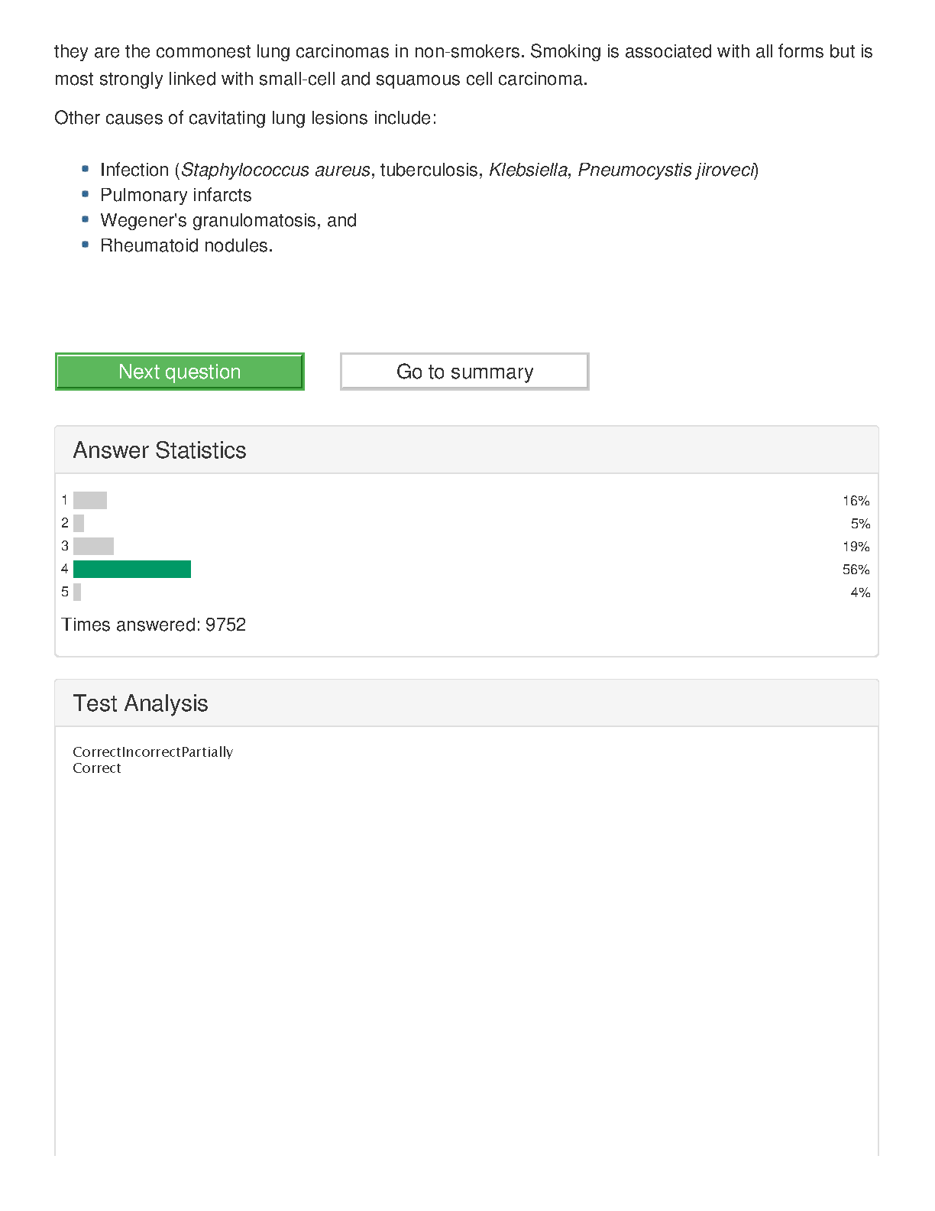Click the green Next question button
Viewport: 935px width, 1211px height.
(180, 372)
